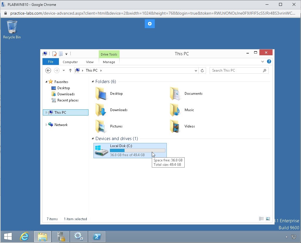
Task: Launch Internet Explorer from the taskbar
Action: coord(24,237)
